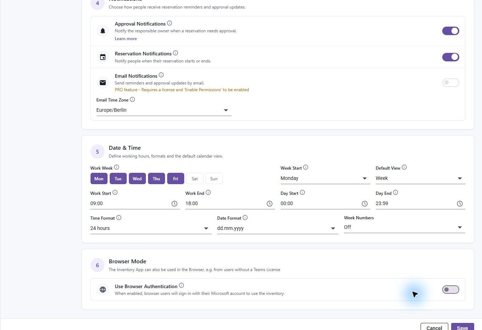The image size is (482, 330).
Task: Click info icon next to Day End
Action: coord(396,193)
